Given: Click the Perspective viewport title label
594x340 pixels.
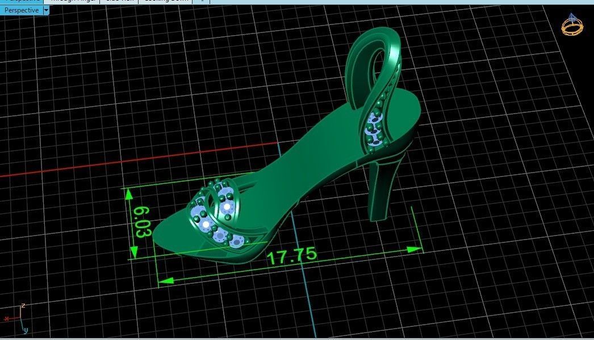Looking at the screenshot, I should tap(22, 10).
